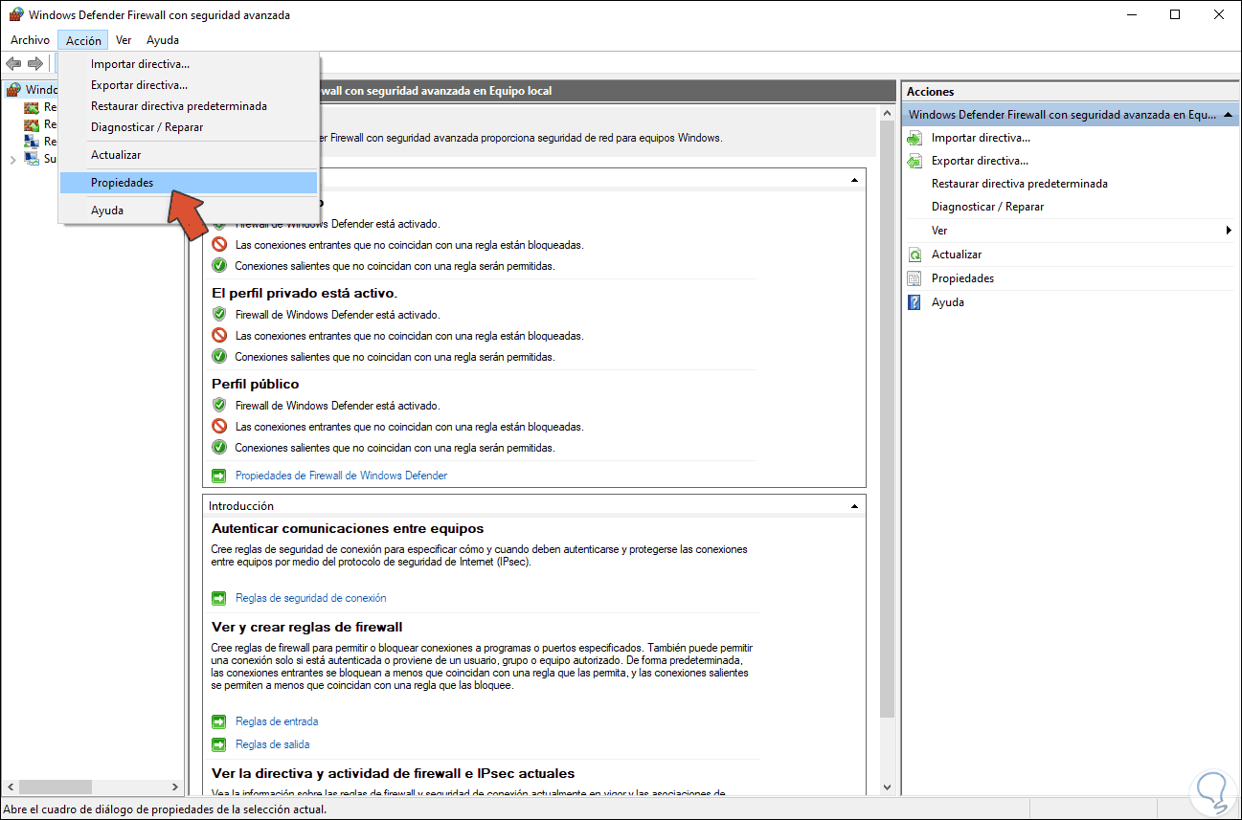
Task: Click Propiedades text in the Acciones pane
Action: click(x=962, y=278)
